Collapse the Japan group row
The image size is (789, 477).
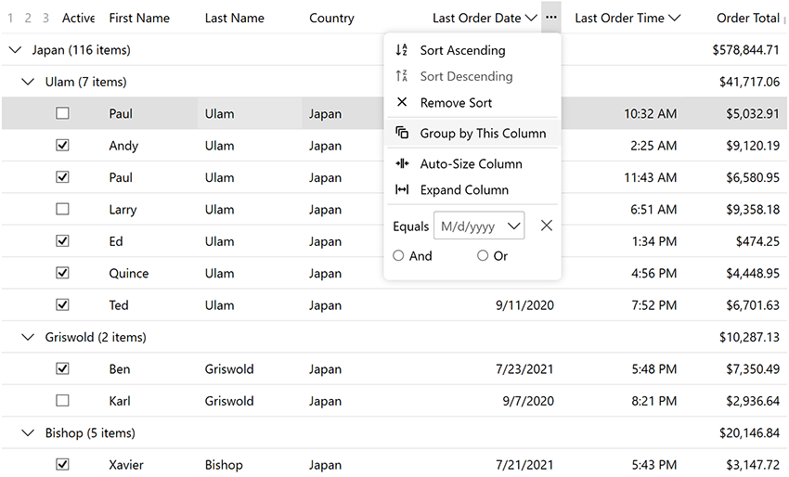[x=14, y=50]
